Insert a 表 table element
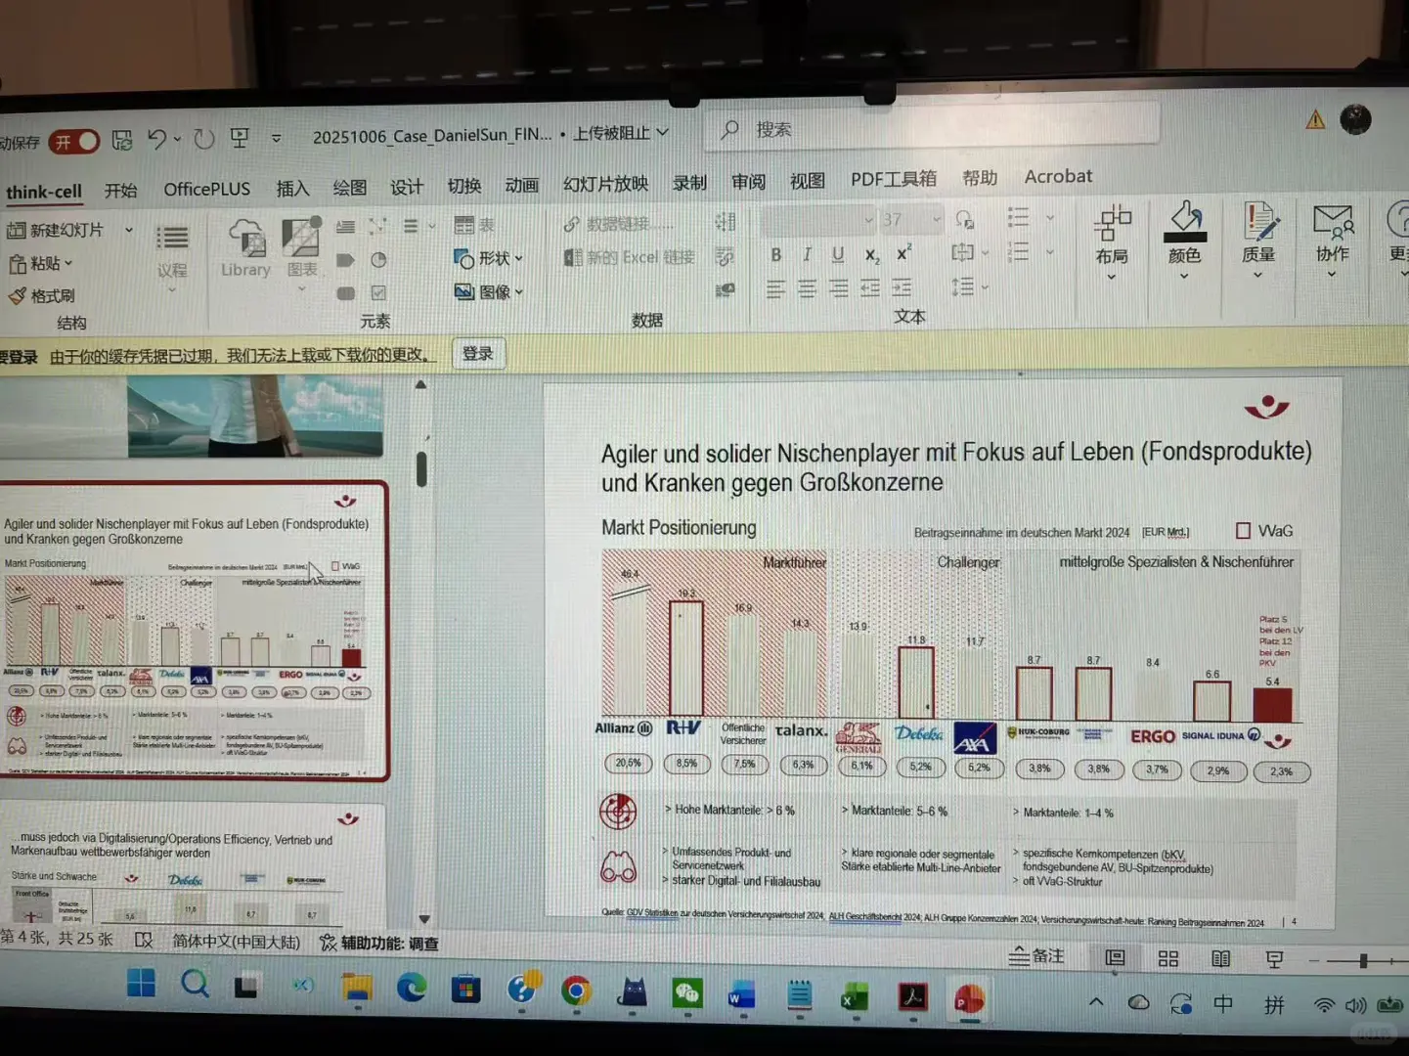Image resolution: width=1409 pixels, height=1056 pixels. tap(474, 225)
